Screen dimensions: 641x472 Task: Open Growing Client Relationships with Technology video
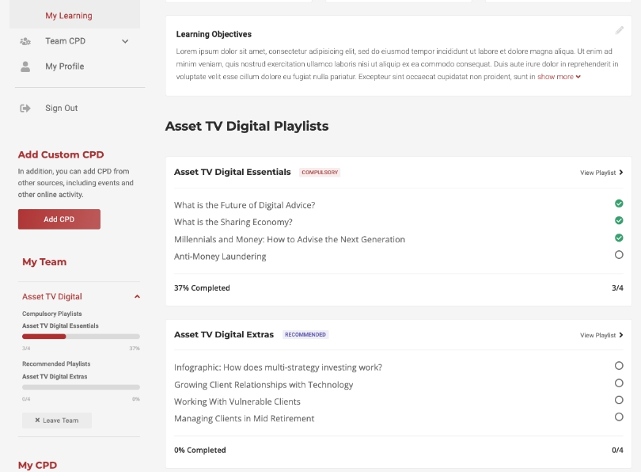pos(264,385)
